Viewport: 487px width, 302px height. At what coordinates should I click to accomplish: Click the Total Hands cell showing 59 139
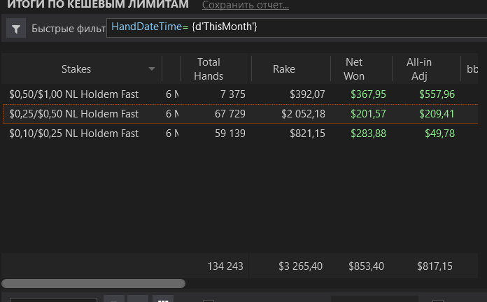pos(227,133)
